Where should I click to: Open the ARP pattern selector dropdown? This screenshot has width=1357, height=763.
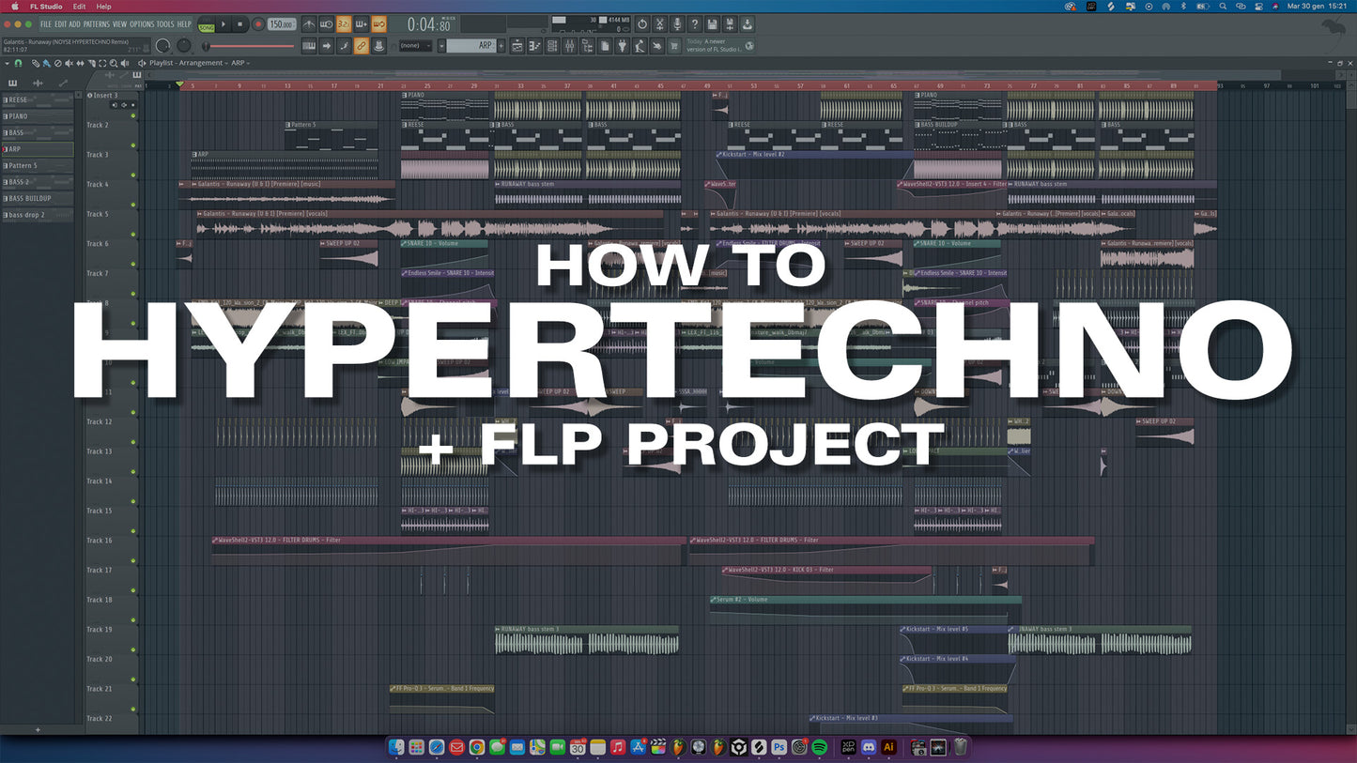click(x=473, y=45)
